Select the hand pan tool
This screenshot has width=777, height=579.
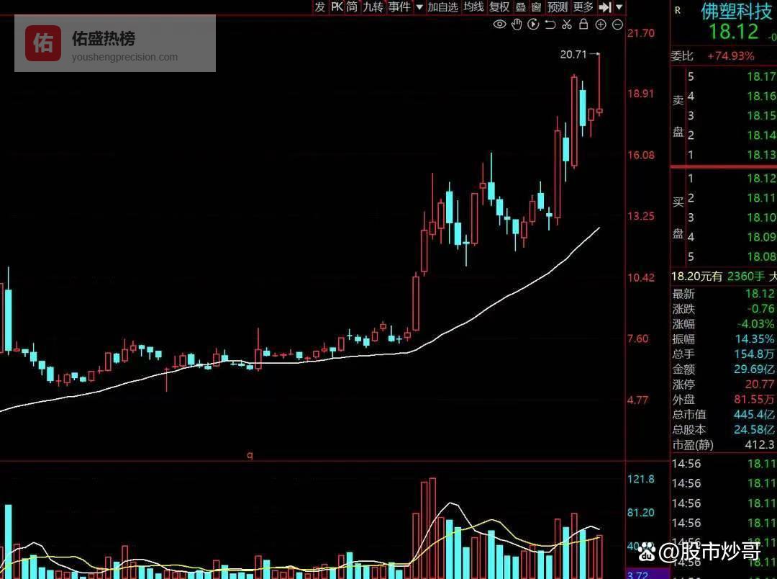click(517, 24)
